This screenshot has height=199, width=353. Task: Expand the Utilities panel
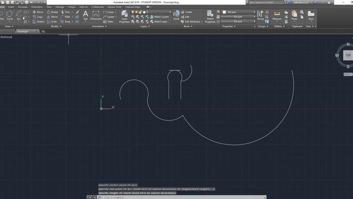[279, 27]
